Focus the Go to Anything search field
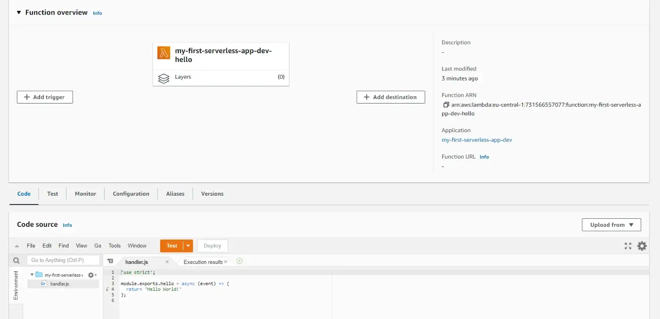Screen dimensions: 660x319 coord(64,260)
